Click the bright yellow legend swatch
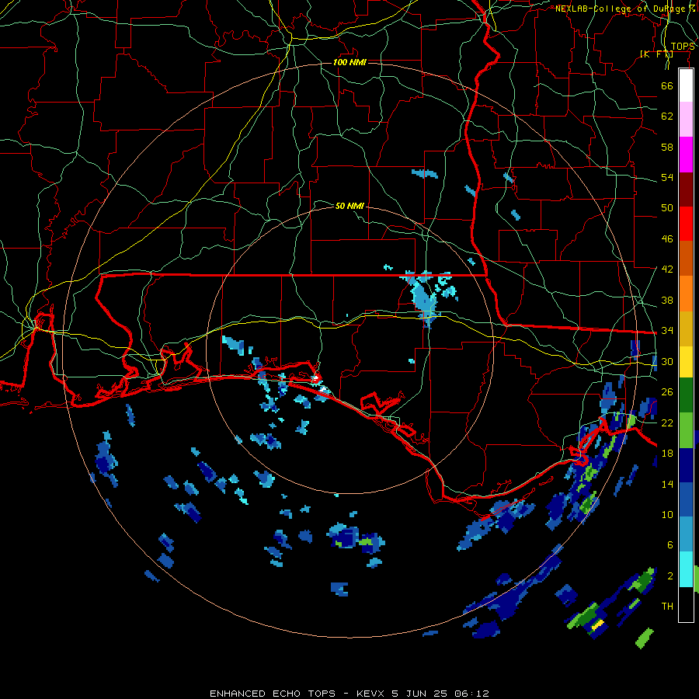 pyautogui.click(x=686, y=362)
